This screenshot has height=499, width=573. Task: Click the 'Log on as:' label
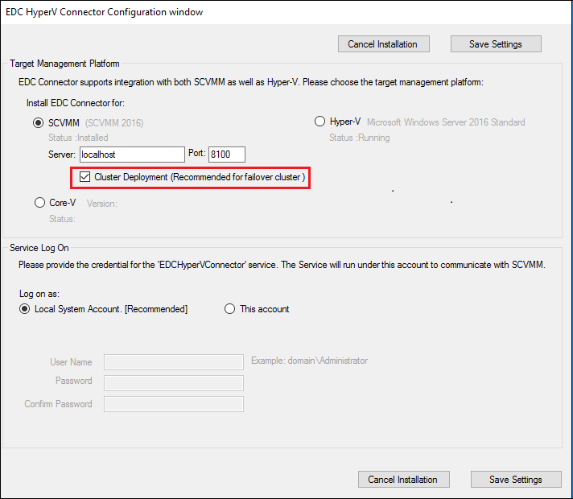click(39, 294)
